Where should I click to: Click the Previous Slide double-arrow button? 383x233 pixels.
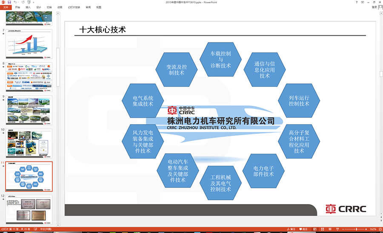point(381,217)
